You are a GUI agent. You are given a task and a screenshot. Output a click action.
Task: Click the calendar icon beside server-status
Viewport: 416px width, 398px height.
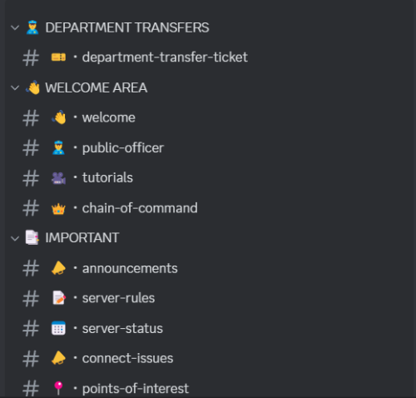(x=58, y=328)
